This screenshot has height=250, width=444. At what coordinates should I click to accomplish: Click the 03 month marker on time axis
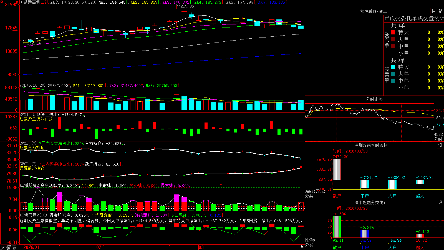pyautogui.click(x=201, y=247)
